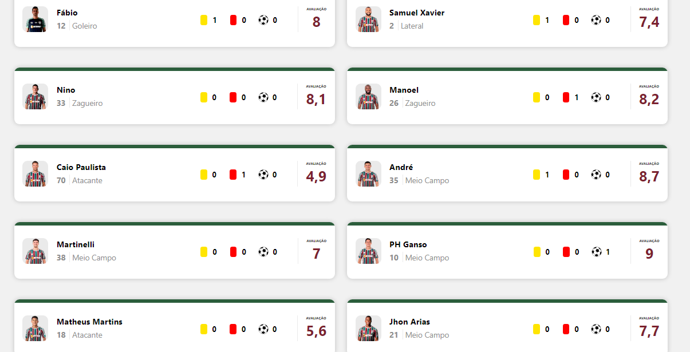Click PH Ganso's goals soccer ball icon
Image resolution: width=690 pixels, height=352 pixels.
(596, 252)
